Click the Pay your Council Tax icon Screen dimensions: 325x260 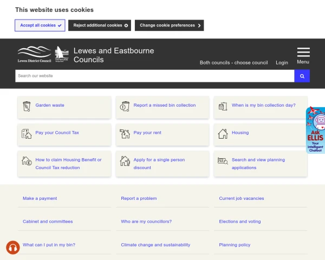coord(27,133)
